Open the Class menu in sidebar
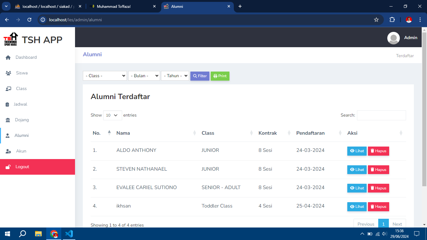 (21, 89)
